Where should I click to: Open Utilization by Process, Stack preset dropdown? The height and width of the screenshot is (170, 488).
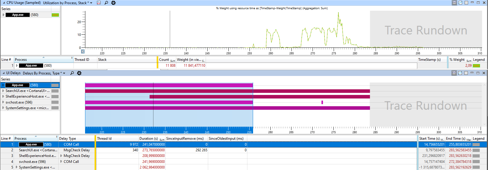91,3
